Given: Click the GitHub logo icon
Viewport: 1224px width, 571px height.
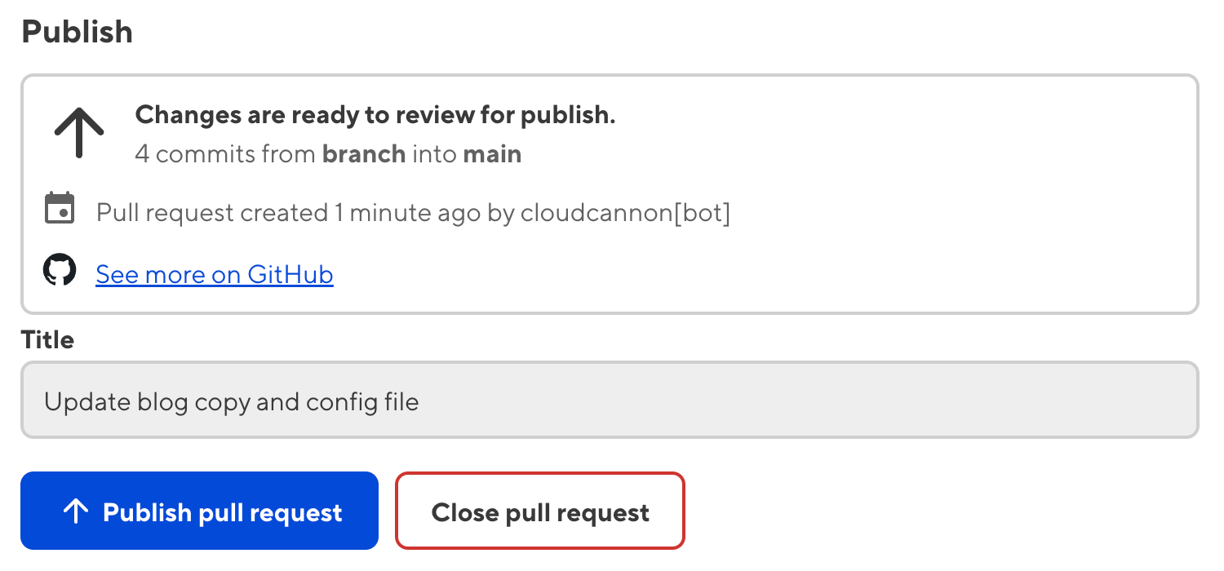Looking at the screenshot, I should point(59,270).
